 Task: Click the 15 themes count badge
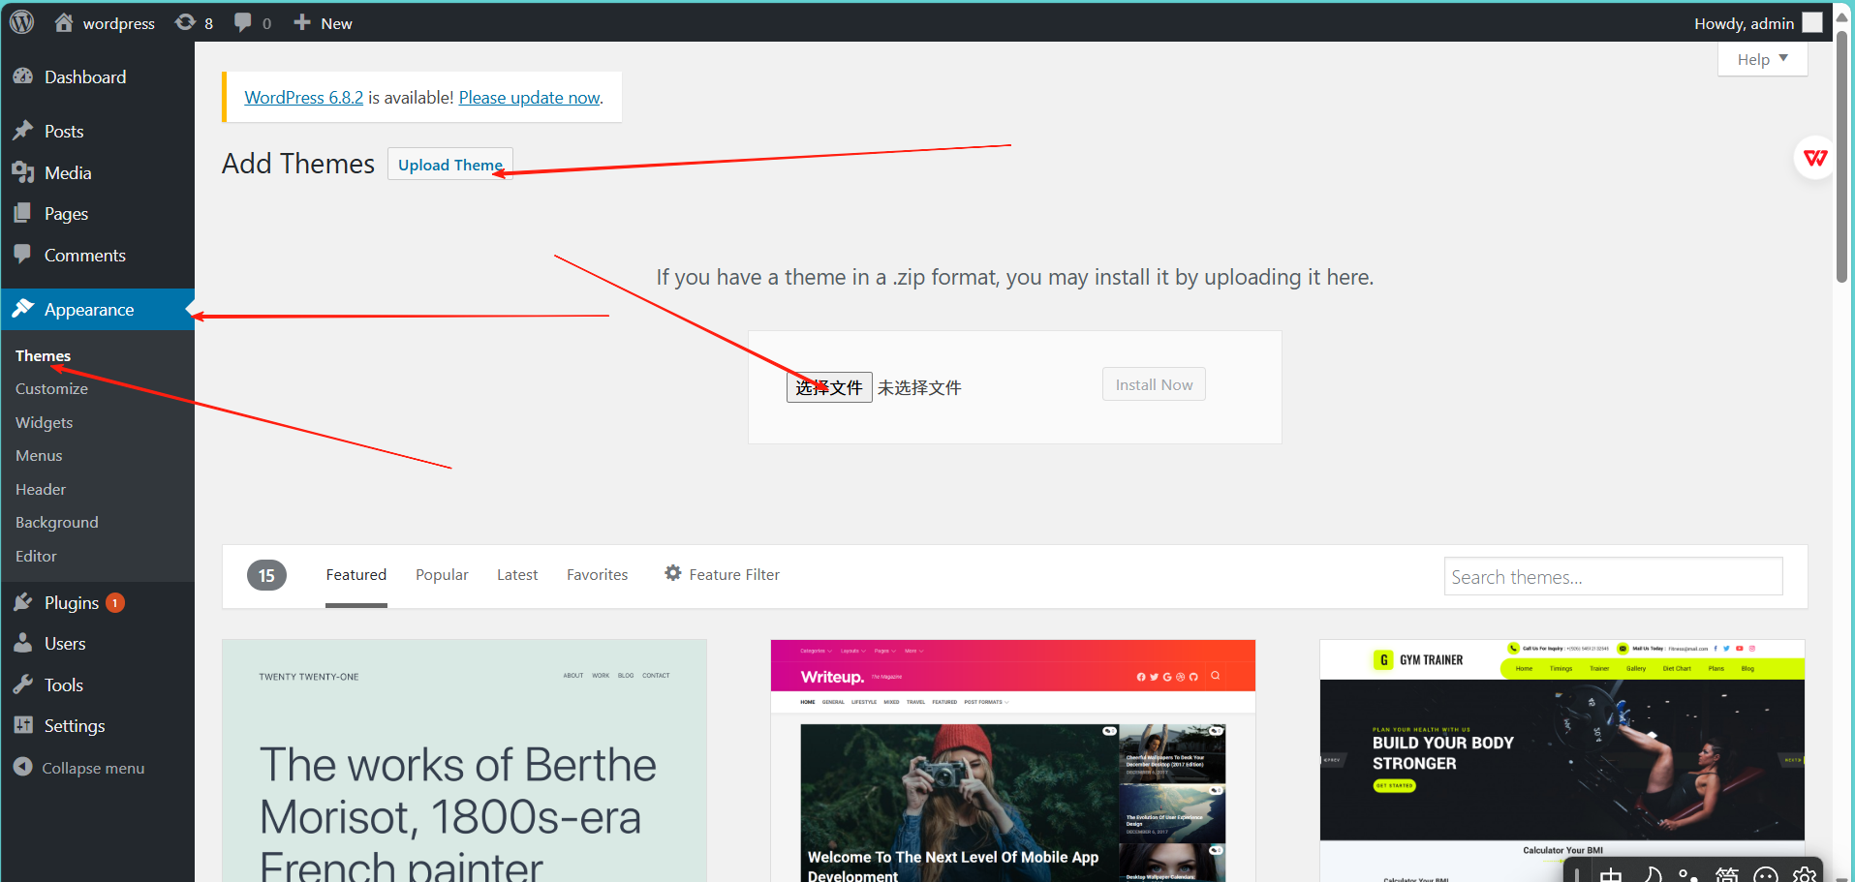266,575
